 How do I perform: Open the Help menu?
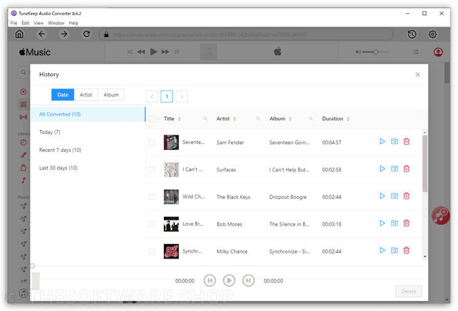point(73,23)
